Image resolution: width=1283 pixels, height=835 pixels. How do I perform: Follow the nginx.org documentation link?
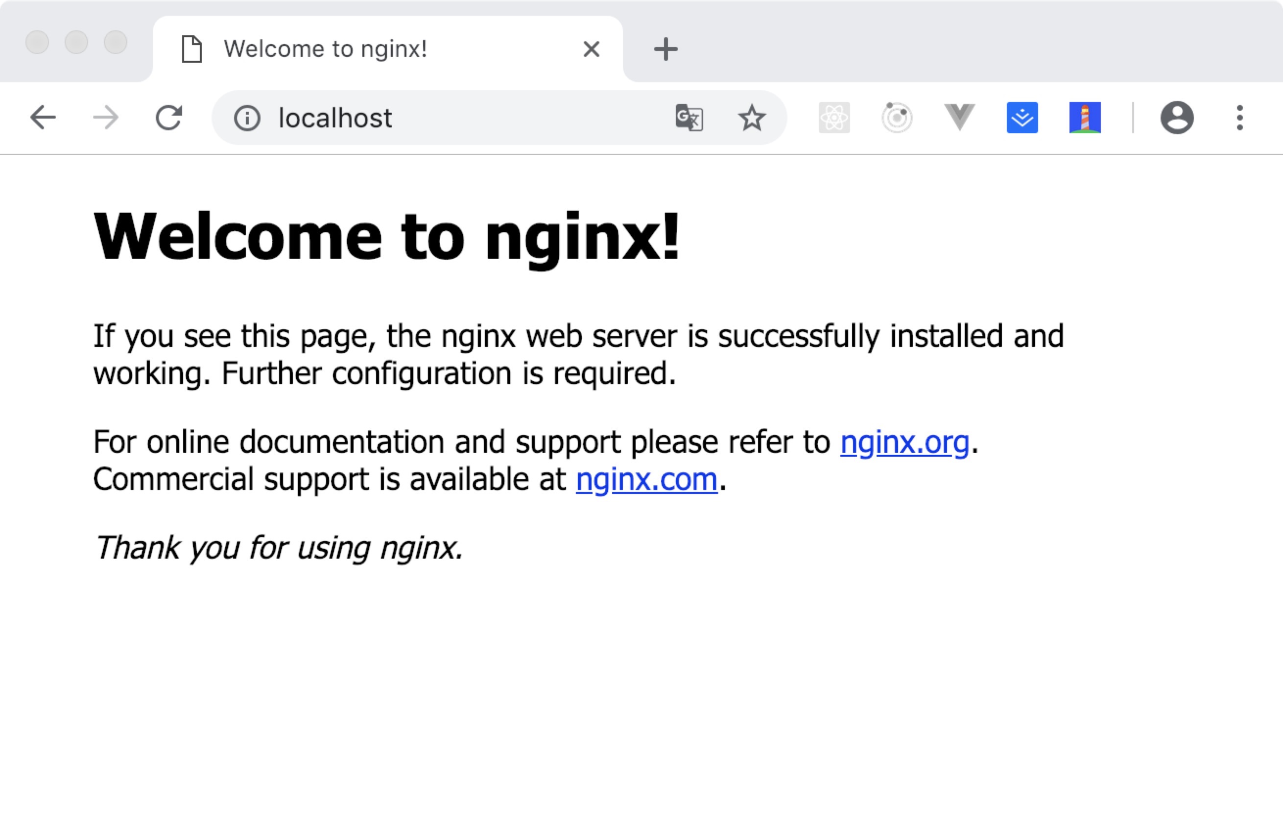point(904,443)
